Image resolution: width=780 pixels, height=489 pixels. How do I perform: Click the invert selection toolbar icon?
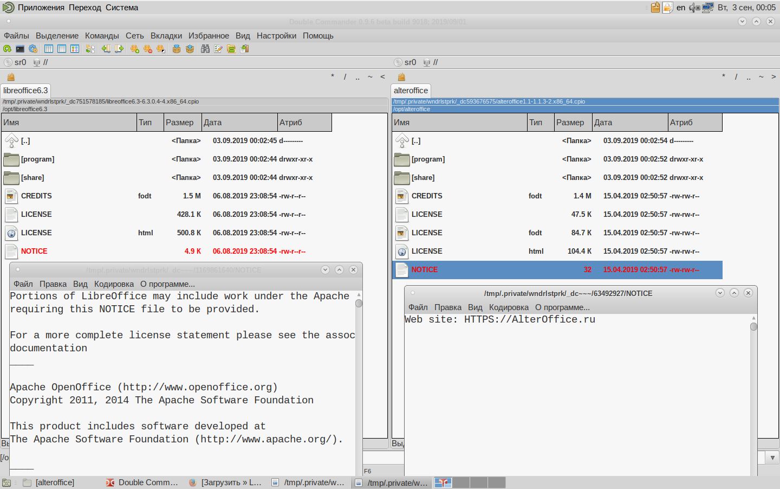tap(161, 49)
